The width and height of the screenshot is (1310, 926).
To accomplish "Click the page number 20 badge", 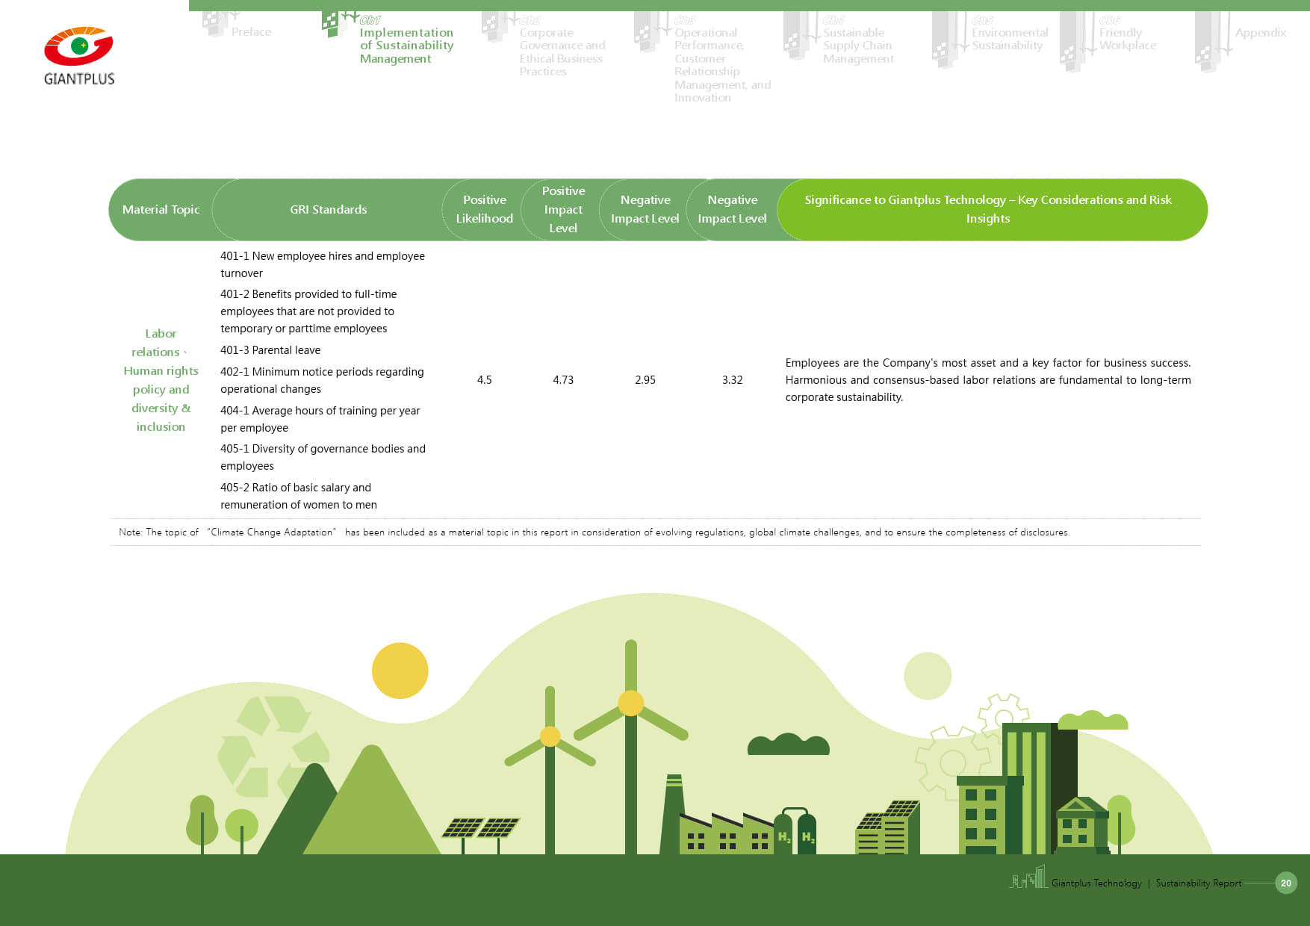I will 1285,883.
